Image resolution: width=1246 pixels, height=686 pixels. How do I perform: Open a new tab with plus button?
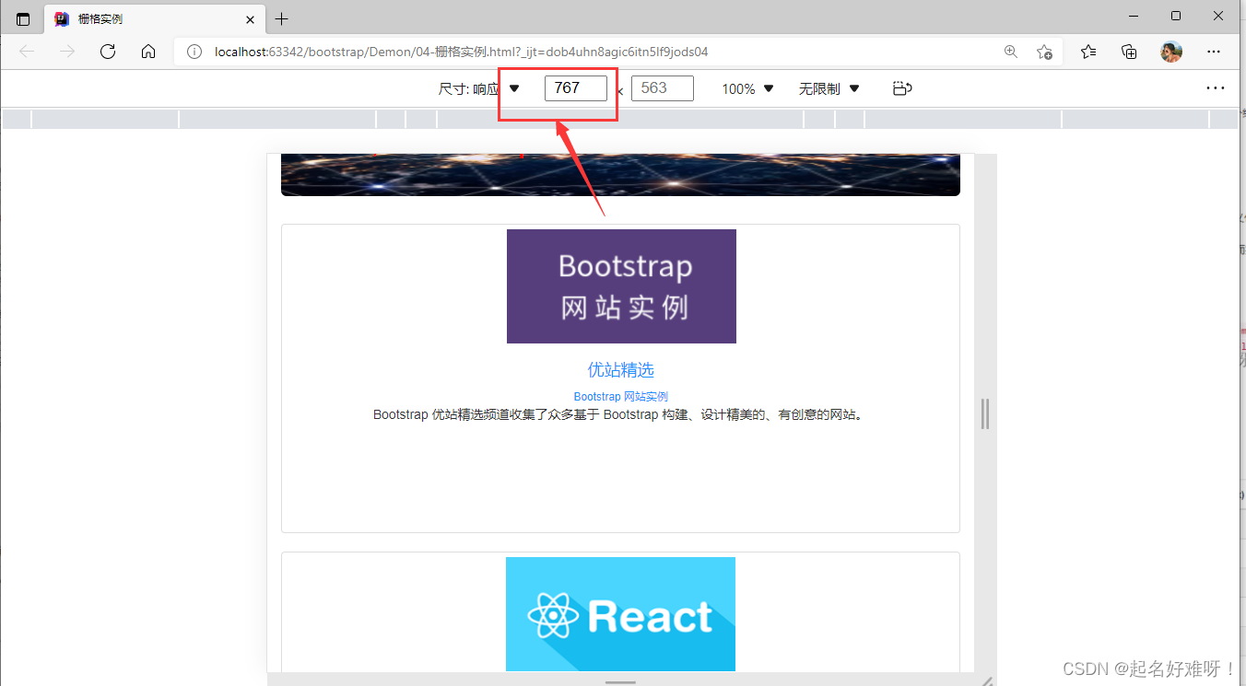point(282,18)
